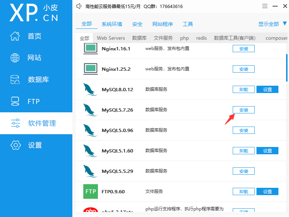Click the globe website icon
The height and width of the screenshot is (217, 289).
pos(15,58)
